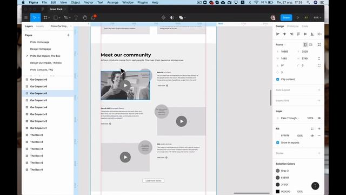Click the 000000 selection color swatch

pyautogui.click(x=277, y=191)
